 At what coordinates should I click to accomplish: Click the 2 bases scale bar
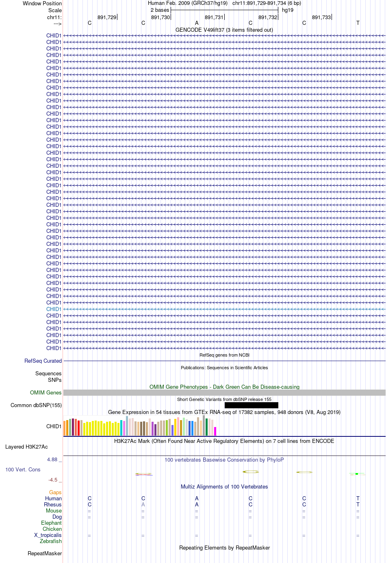224,10
